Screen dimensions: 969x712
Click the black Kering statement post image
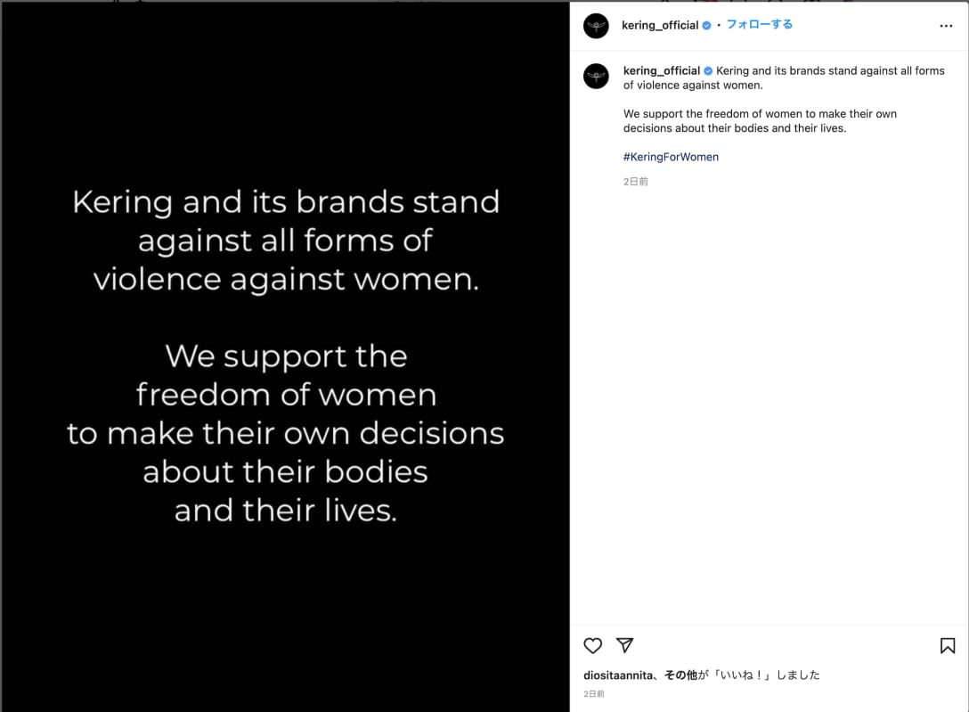285,356
